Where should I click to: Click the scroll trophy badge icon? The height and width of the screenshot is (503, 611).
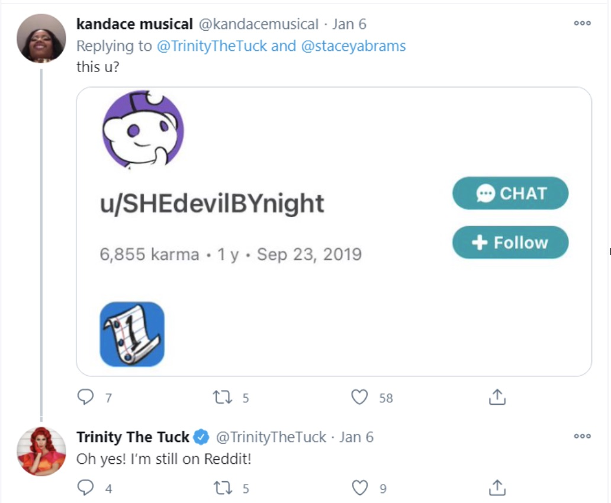point(132,334)
